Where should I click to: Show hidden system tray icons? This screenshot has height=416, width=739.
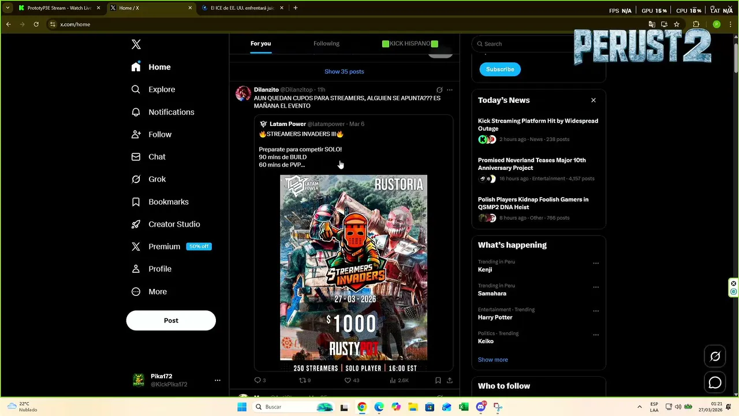click(639, 407)
